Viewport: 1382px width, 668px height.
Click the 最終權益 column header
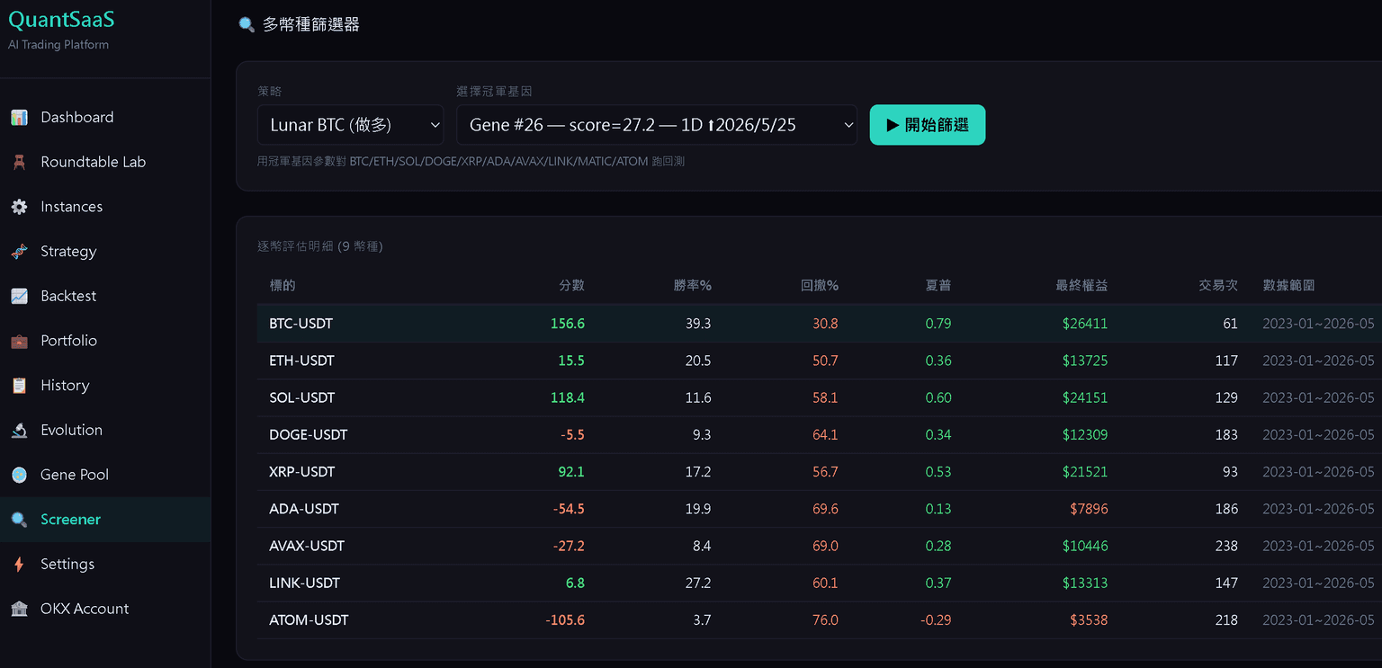pos(1081,285)
